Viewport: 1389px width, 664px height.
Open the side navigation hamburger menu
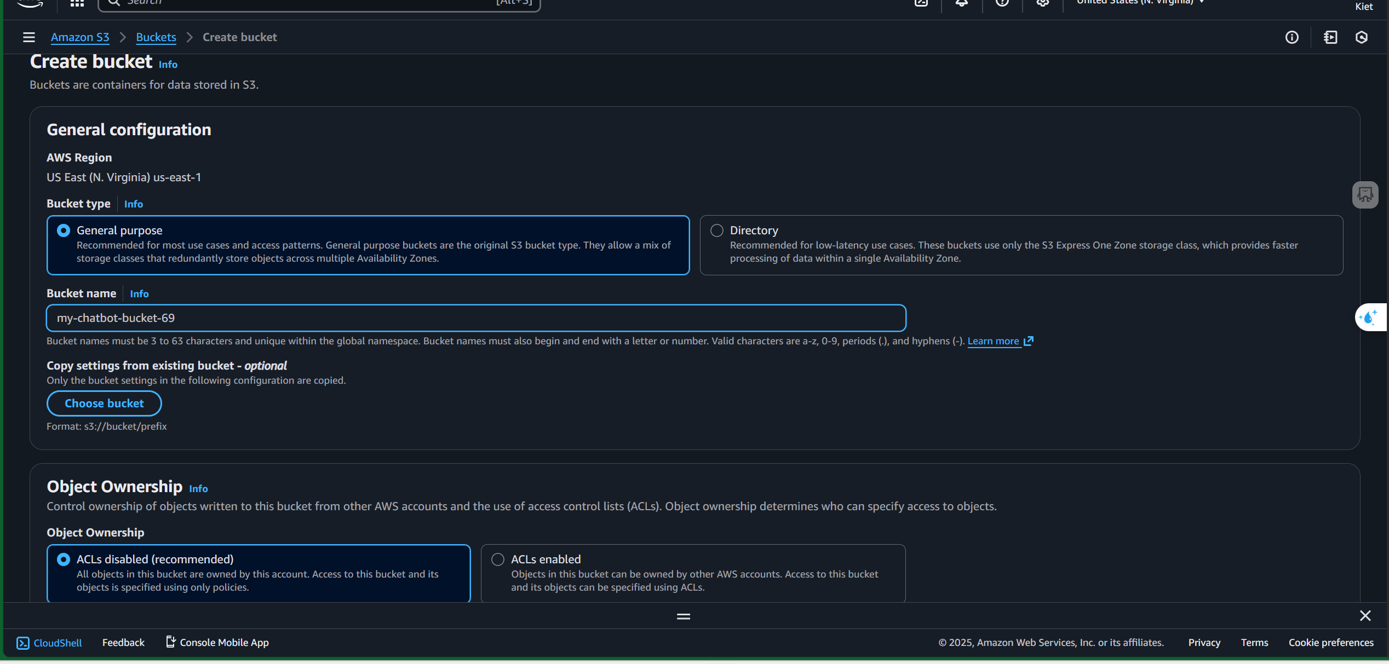[29, 37]
